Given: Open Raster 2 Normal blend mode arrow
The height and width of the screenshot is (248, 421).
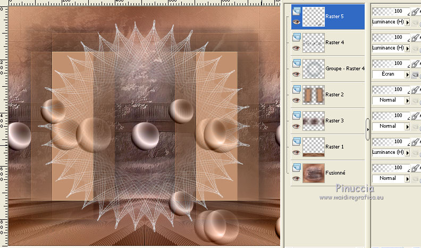Looking at the screenshot, I should [x=407, y=101].
